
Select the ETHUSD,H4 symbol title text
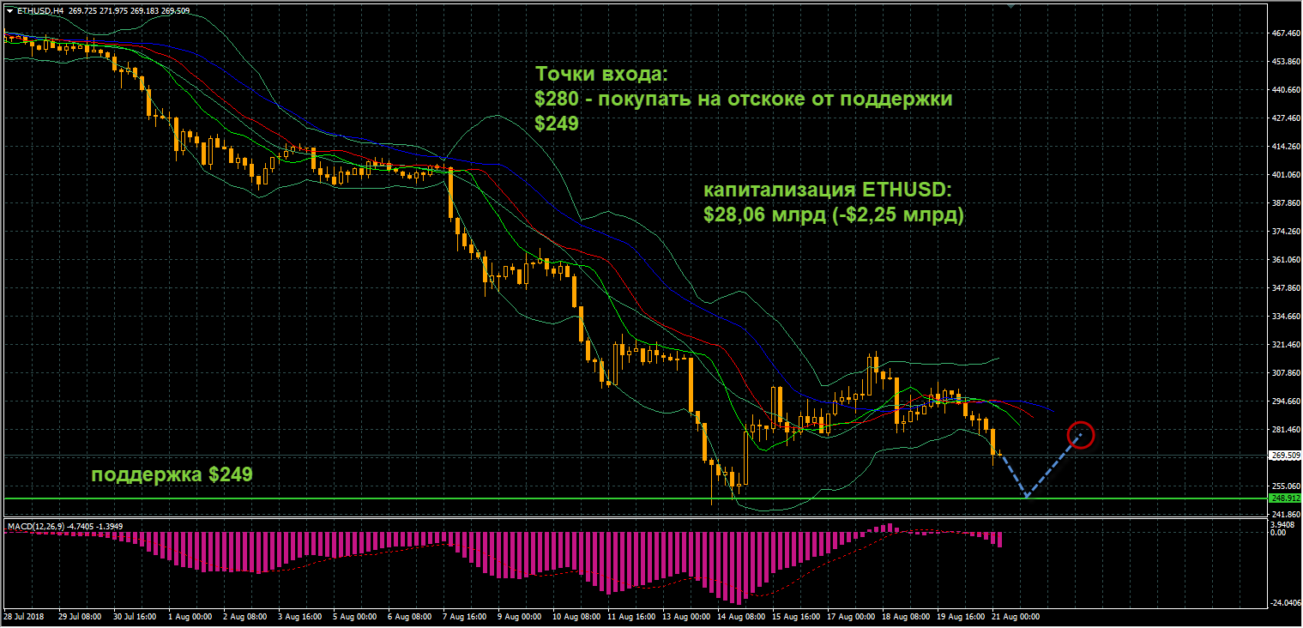[39, 11]
